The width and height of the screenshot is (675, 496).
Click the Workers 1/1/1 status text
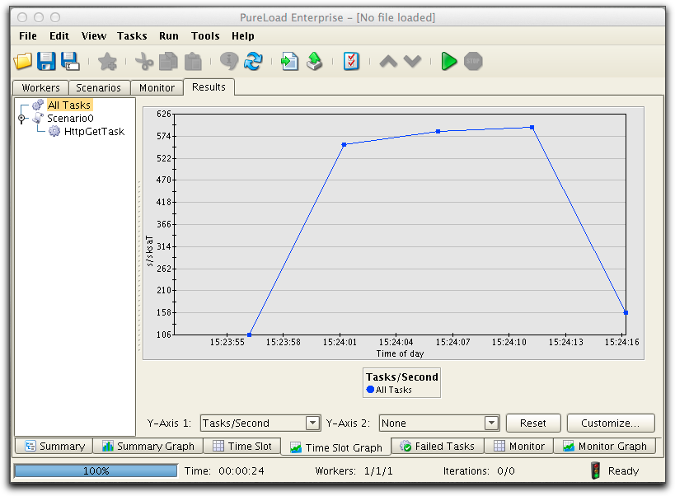click(x=354, y=471)
